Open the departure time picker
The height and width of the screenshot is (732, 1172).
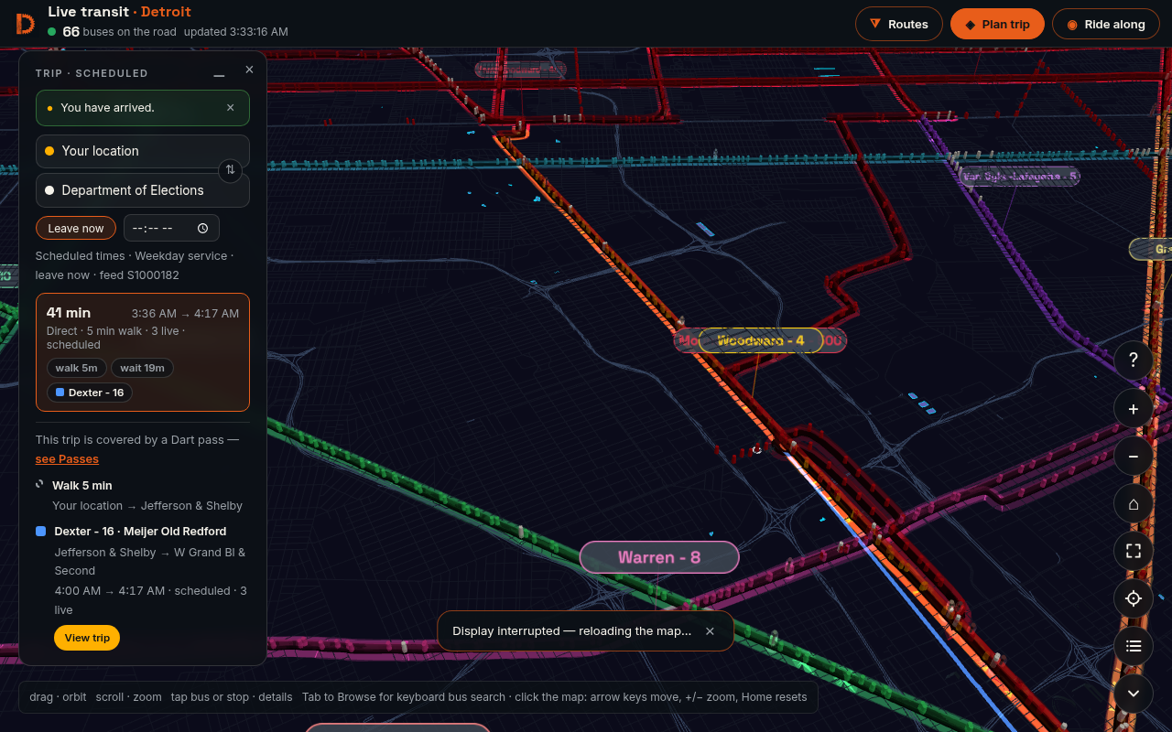pyautogui.click(x=171, y=228)
